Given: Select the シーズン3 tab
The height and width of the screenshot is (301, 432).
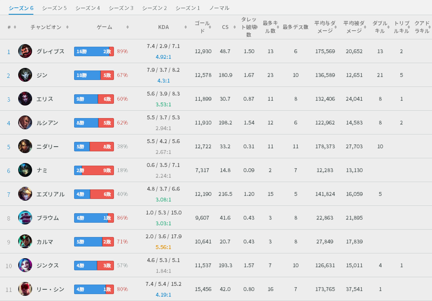Looking at the screenshot, I should 121,8.
